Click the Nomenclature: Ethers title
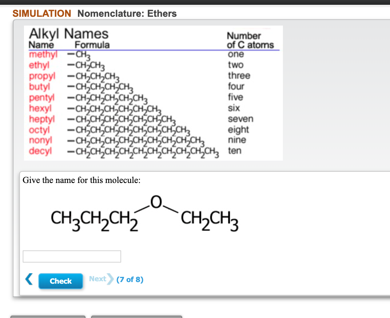 point(126,13)
